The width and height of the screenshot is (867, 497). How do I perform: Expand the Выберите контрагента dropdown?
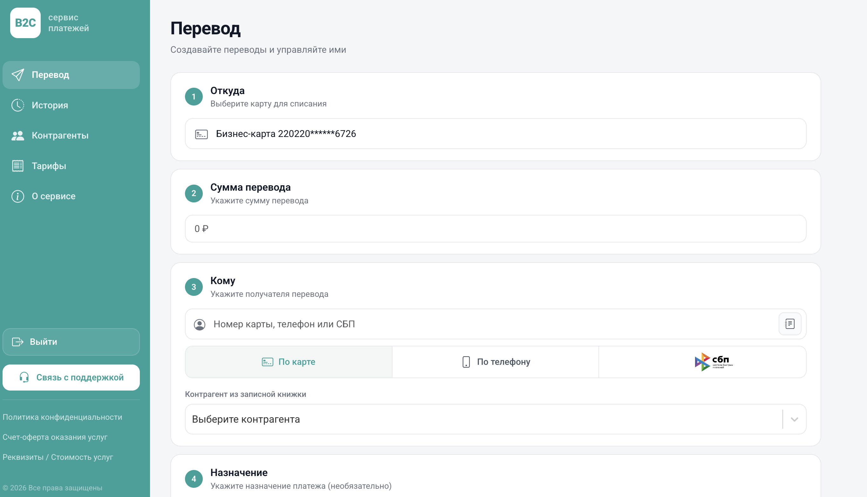tap(495, 419)
